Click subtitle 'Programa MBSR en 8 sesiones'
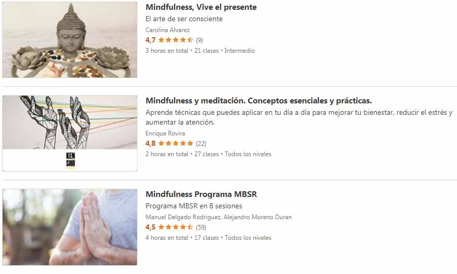The image size is (457, 274). [194, 206]
